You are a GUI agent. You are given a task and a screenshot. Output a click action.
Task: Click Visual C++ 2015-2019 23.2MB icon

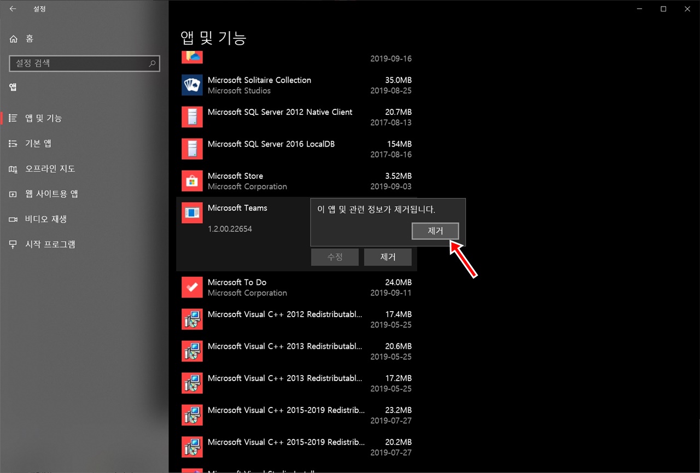pyautogui.click(x=192, y=416)
